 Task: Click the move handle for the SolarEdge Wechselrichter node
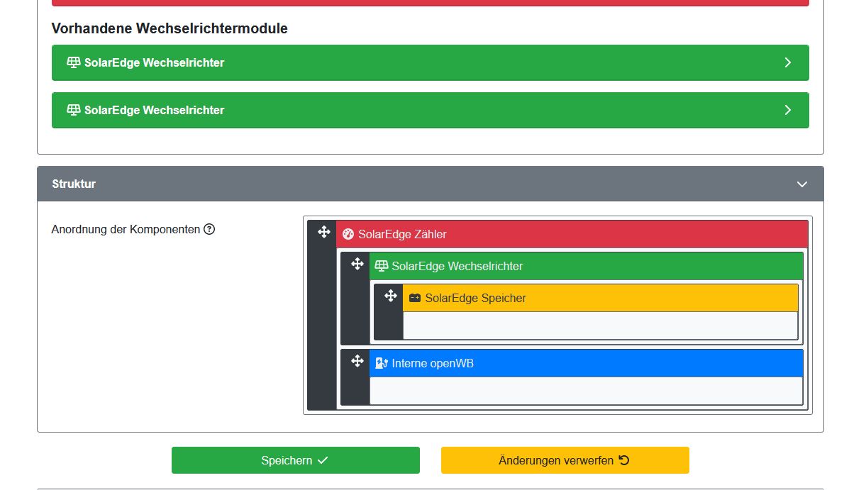tap(357, 264)
